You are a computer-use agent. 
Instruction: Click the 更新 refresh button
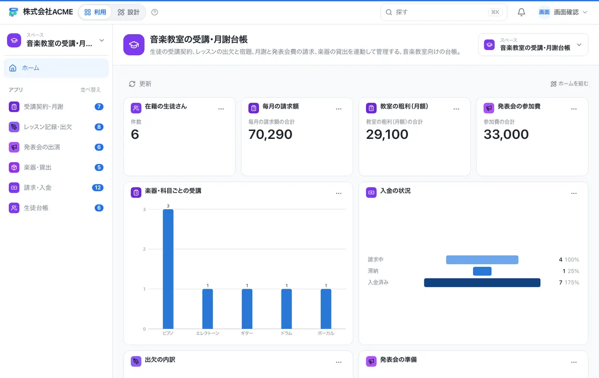(x=140, y=84)
